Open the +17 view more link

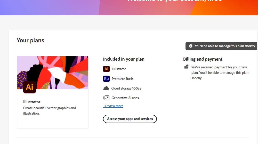113,106
